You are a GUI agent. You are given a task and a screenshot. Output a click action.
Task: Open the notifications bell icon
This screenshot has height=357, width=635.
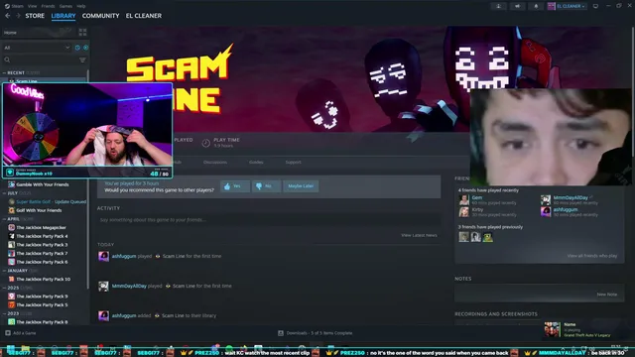[536, 6]
